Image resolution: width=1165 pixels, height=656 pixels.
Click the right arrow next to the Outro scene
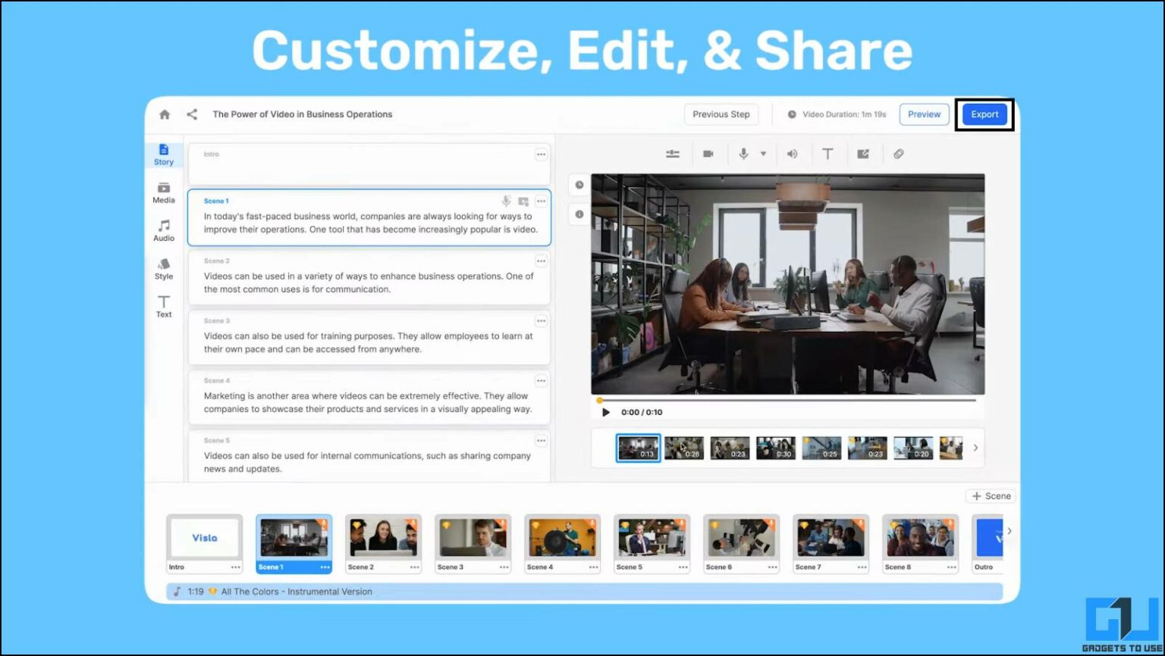click(1010, 531)
